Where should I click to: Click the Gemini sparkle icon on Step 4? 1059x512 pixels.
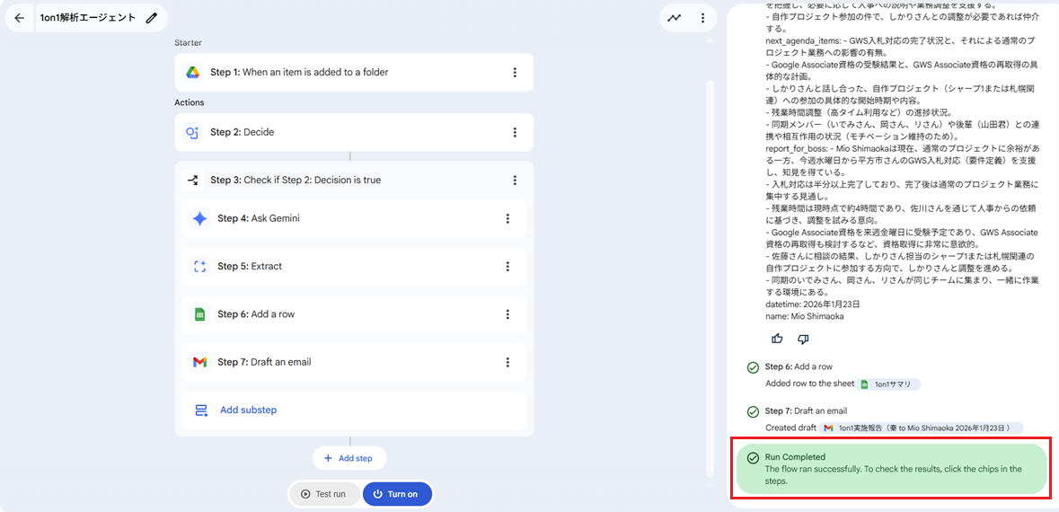coord(199,218)
